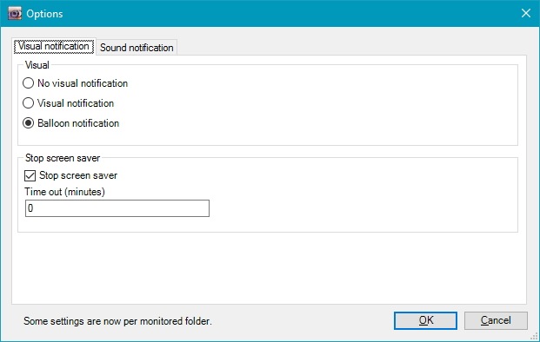Uncheck the Stop screen saver checkbox box
Image resolution: width=540 pixels, height=342 pixels.
[30, 175]
